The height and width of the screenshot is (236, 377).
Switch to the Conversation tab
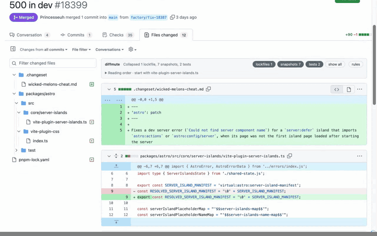click(30, 35)
